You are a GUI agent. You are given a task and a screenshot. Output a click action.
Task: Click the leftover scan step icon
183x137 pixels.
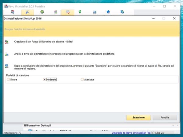pyautogui.click(x=7, y=66)
